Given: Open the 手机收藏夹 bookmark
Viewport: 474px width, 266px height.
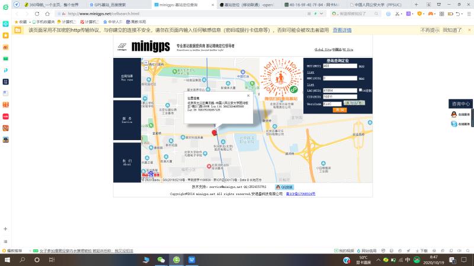Looking at the screenshot, I should [x=43, y=22].
